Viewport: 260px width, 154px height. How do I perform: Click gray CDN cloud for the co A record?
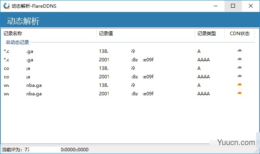[x=240, y=68]
